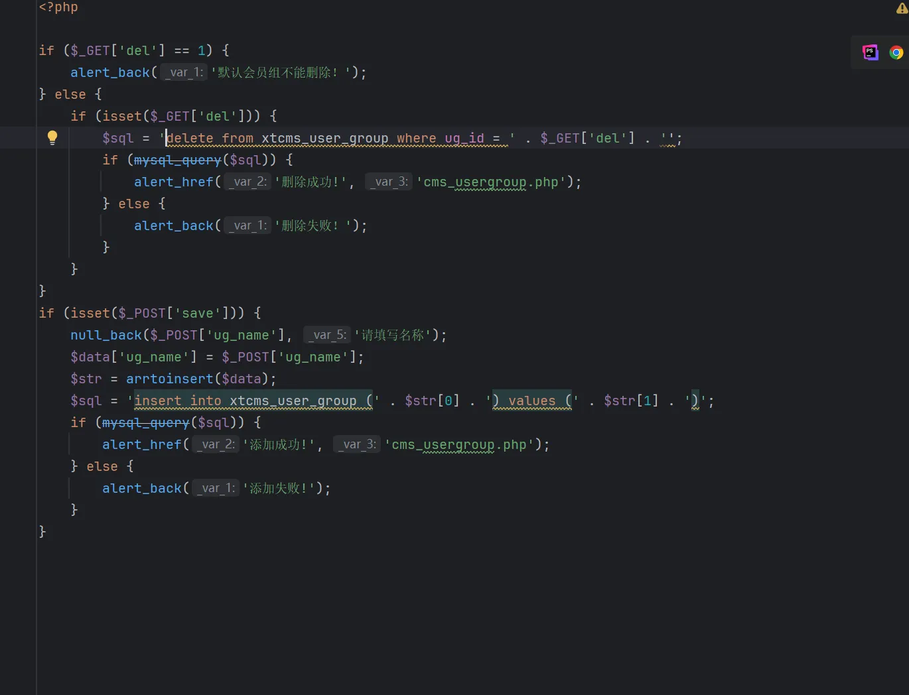Viewport: 909px width, 695px height.
Task: Click the opening <?php tag
Action: pyautogui.click(x=58, y=7)
